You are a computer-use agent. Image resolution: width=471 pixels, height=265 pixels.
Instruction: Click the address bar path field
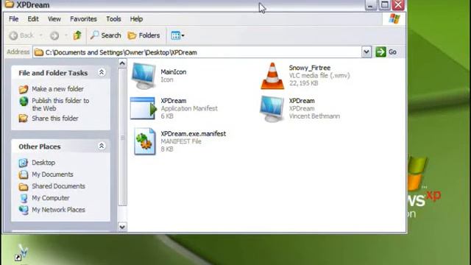197,52
